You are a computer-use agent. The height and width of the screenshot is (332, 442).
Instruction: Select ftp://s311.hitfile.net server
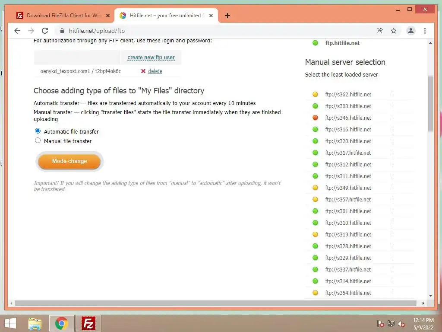348,176
